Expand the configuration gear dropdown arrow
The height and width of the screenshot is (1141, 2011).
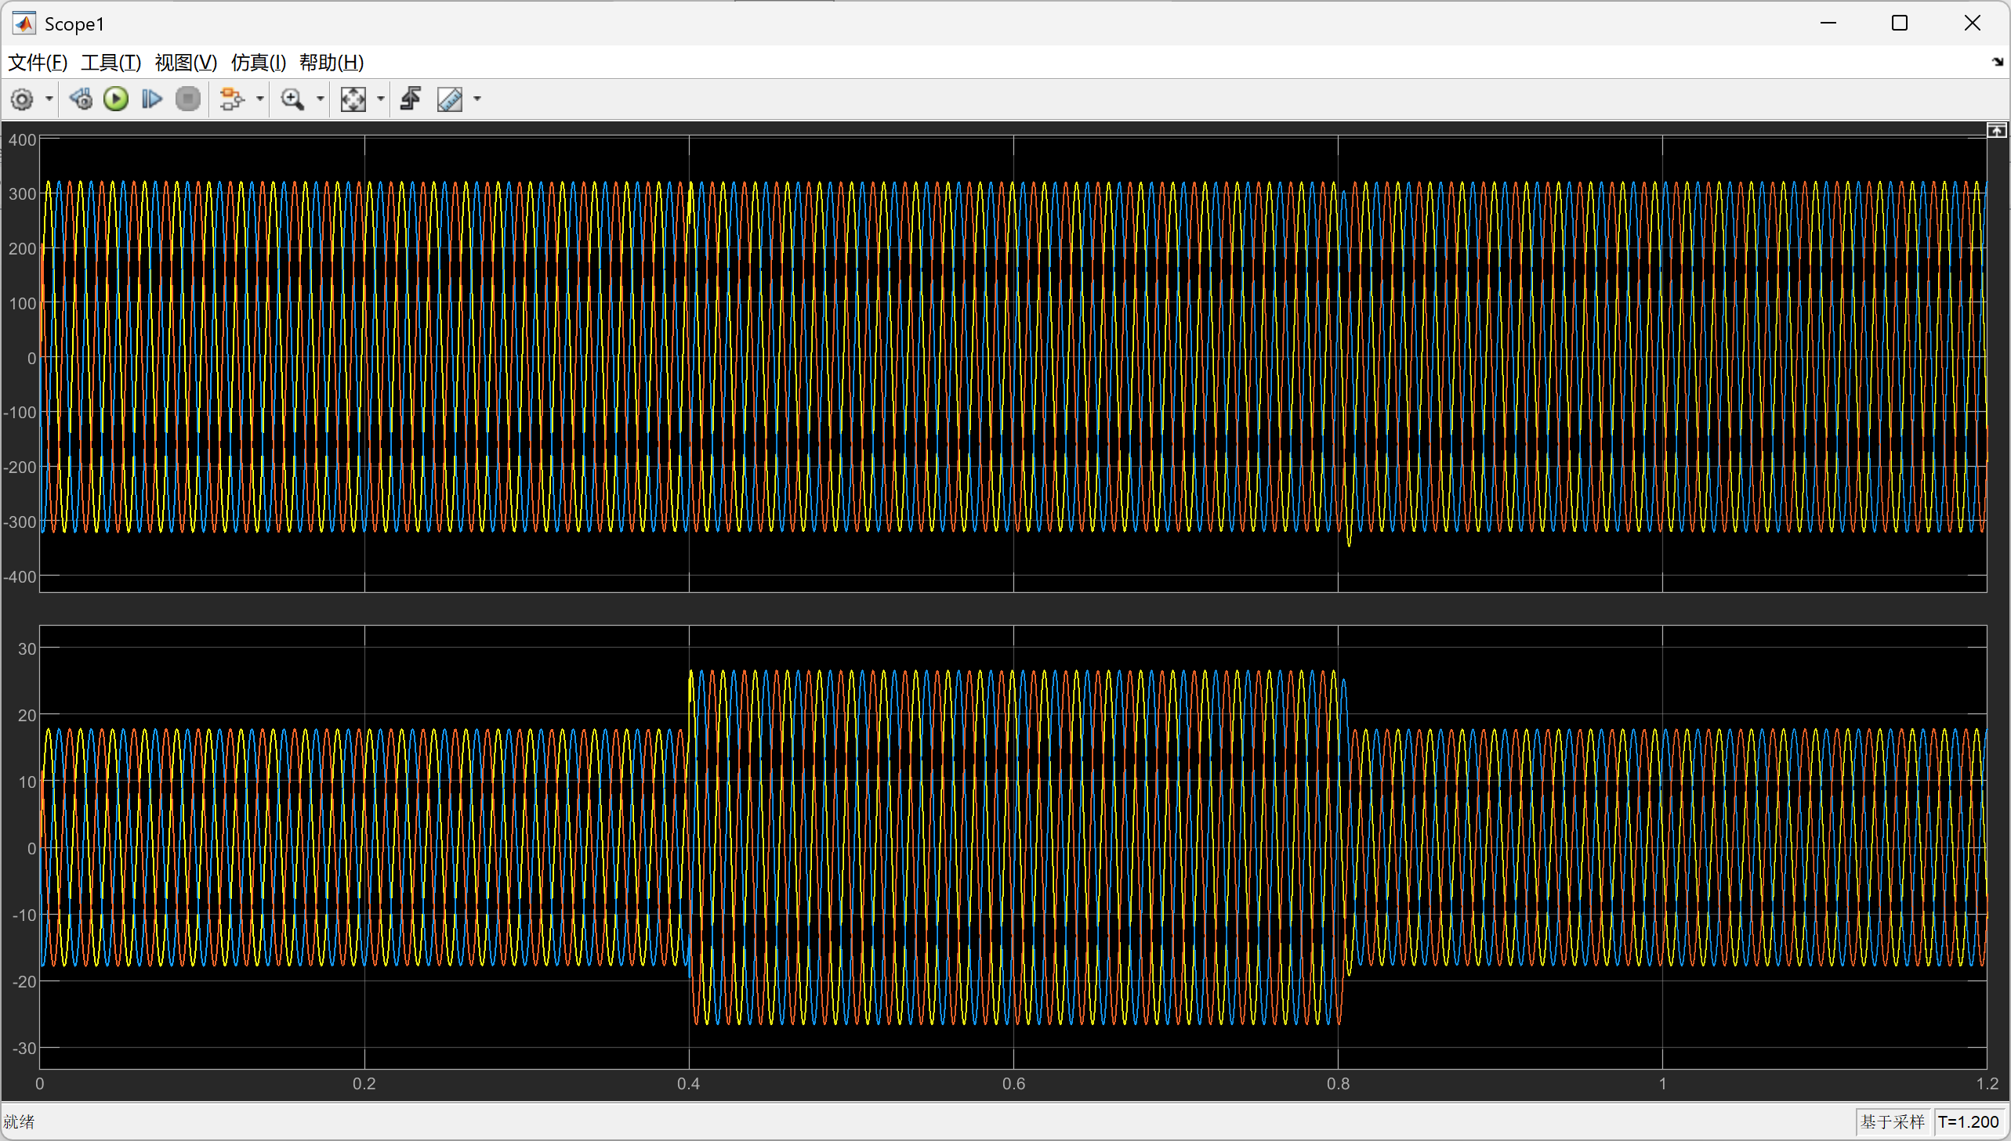pos(49,99)
